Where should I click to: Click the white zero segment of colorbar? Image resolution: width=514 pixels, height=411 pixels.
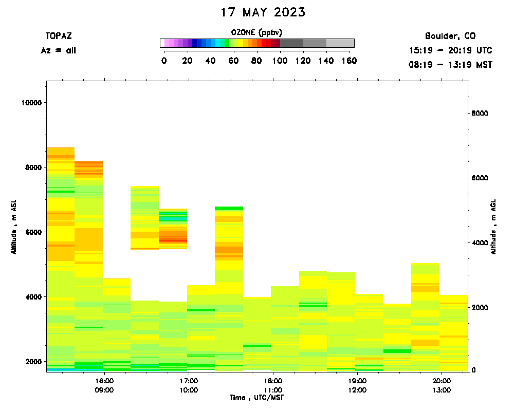tap(162, 43)
